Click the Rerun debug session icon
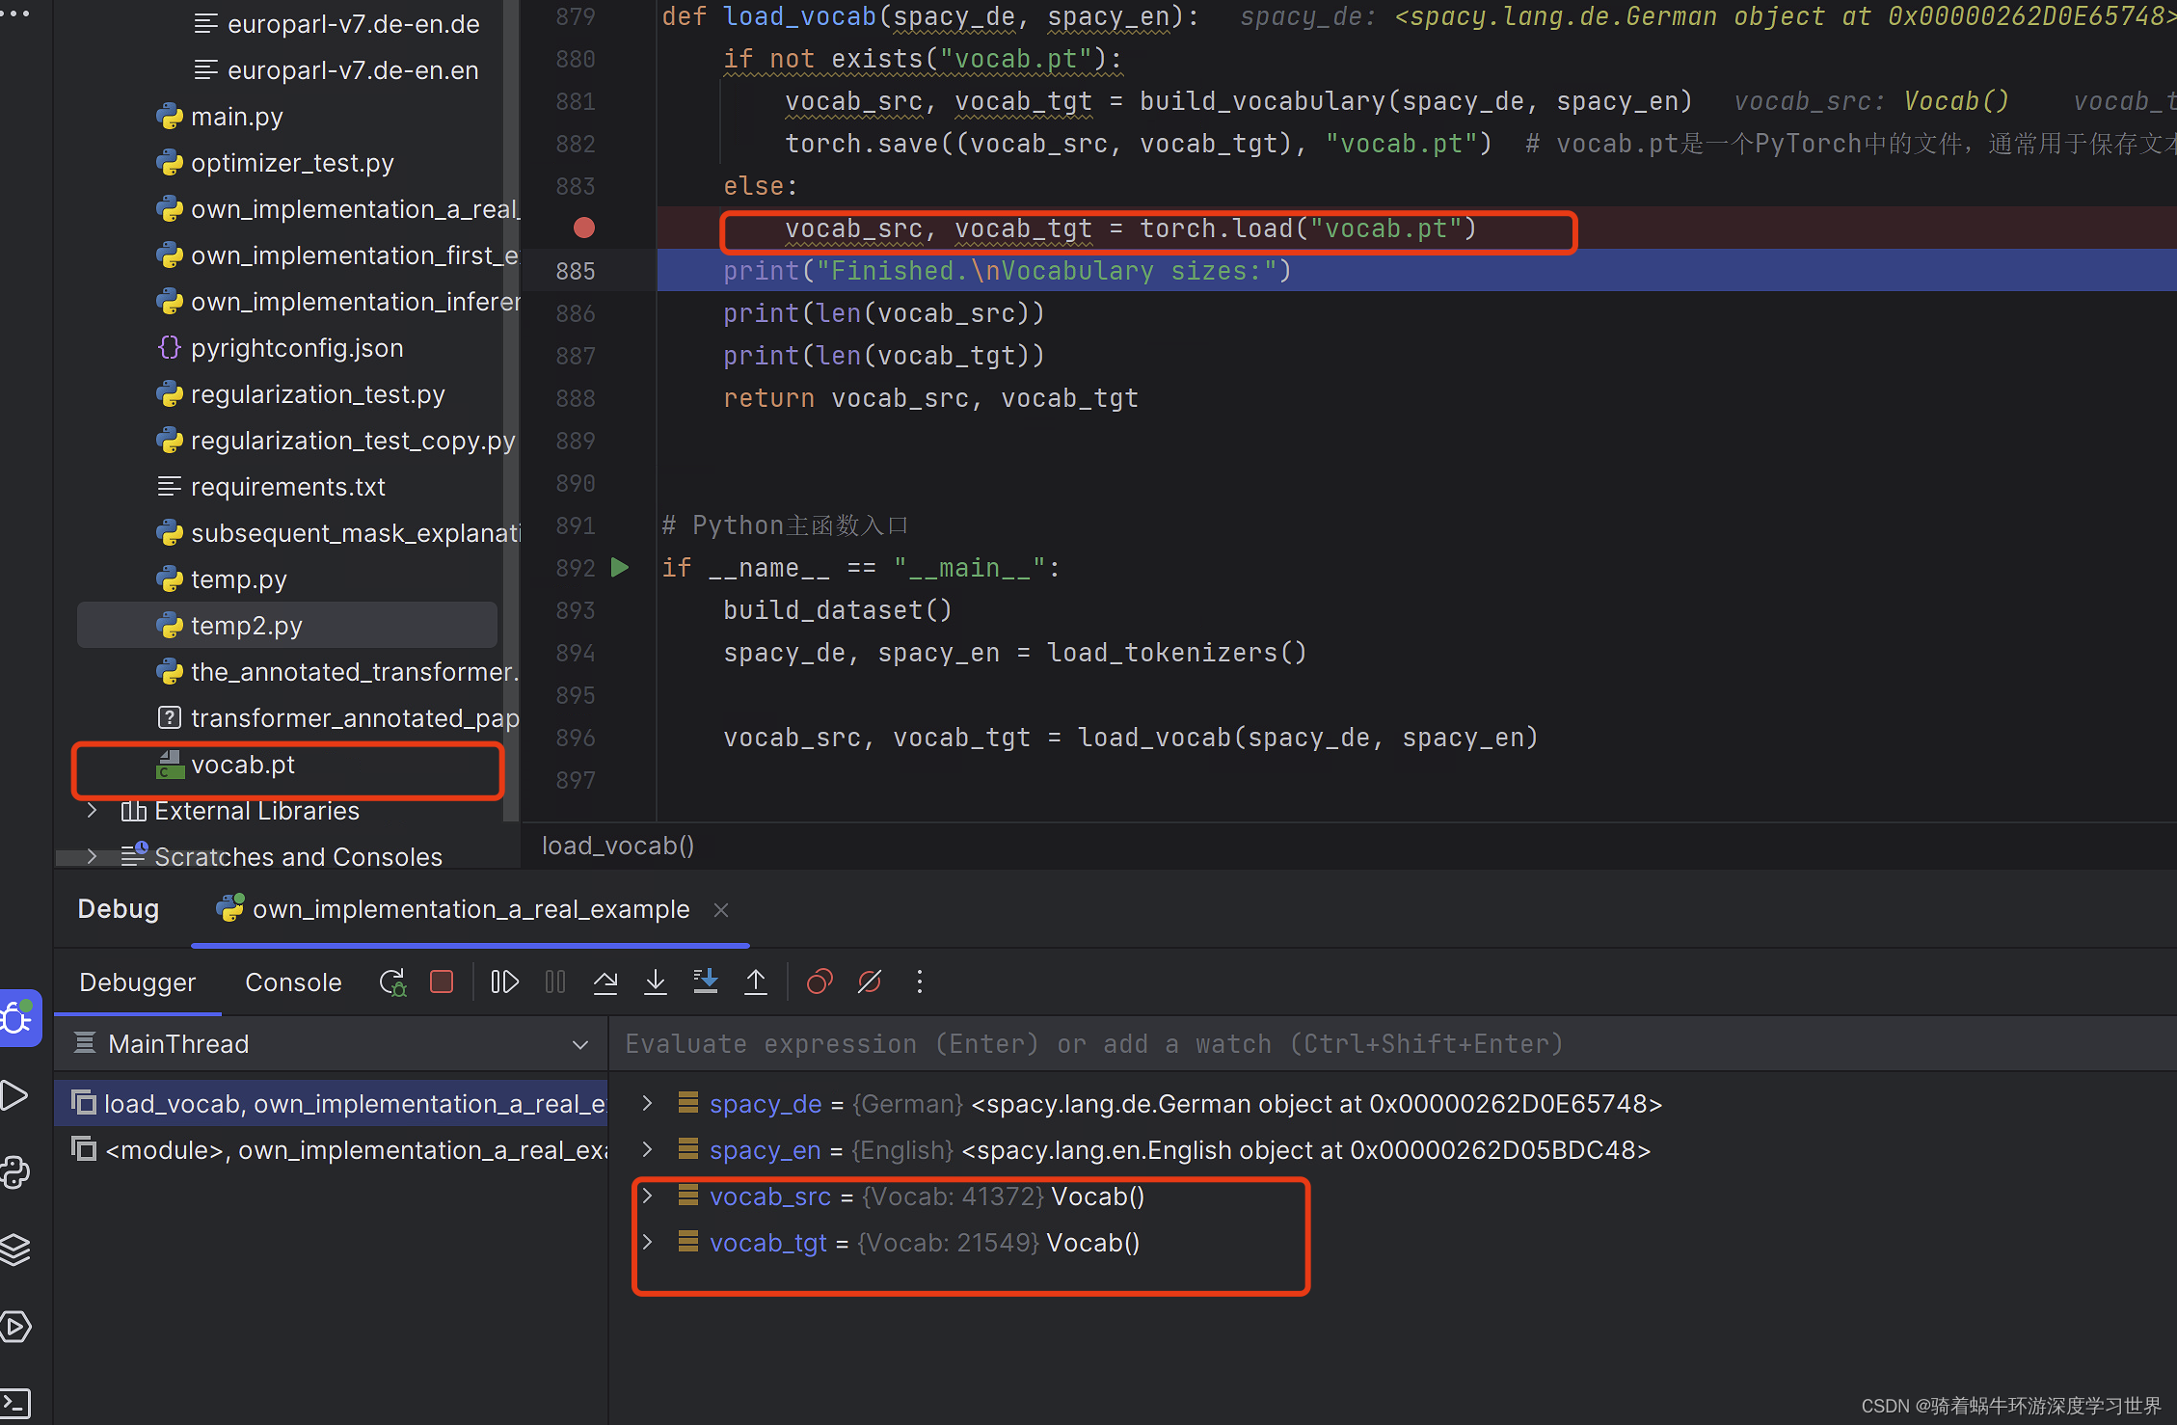 [x=392, y=981]
